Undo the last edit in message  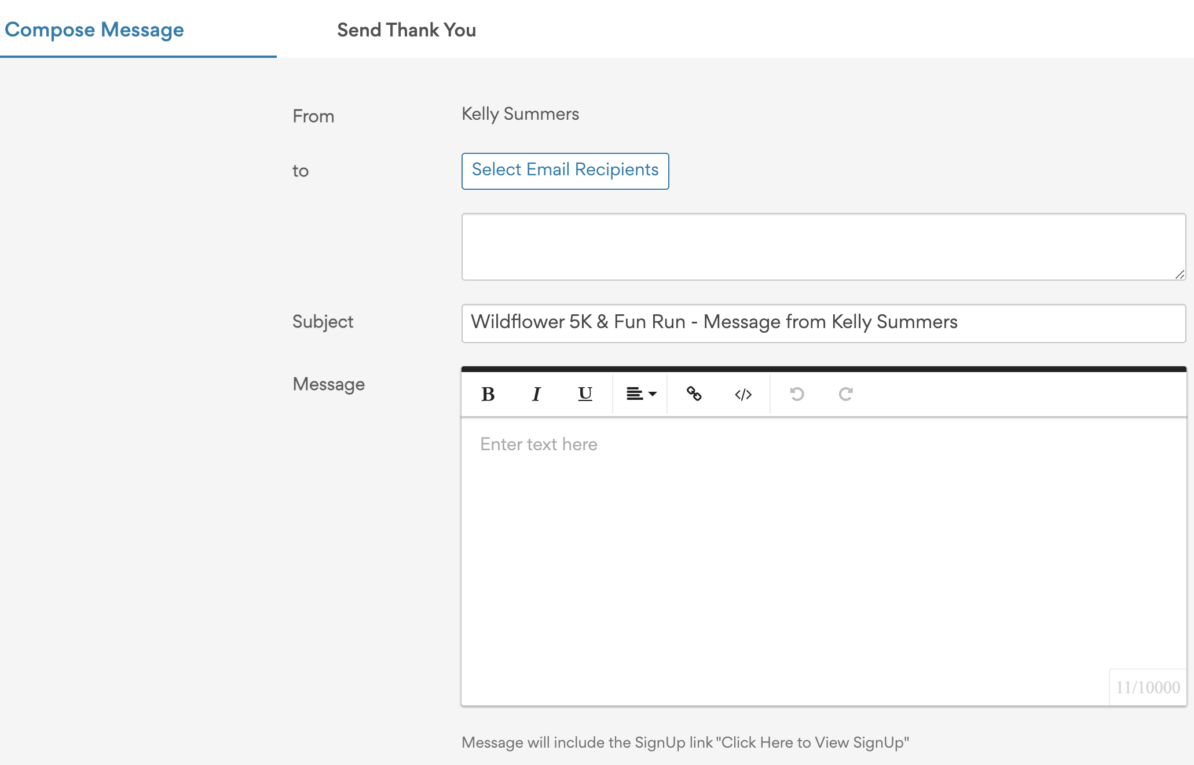[797, 394]
